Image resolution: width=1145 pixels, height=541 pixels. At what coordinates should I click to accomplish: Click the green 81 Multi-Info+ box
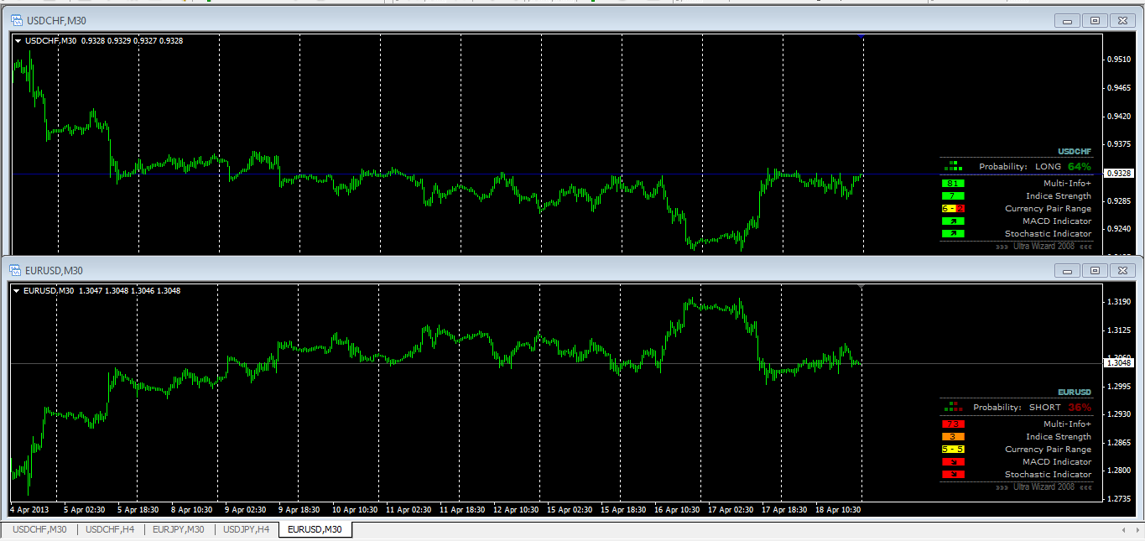[x=953, y=184]
